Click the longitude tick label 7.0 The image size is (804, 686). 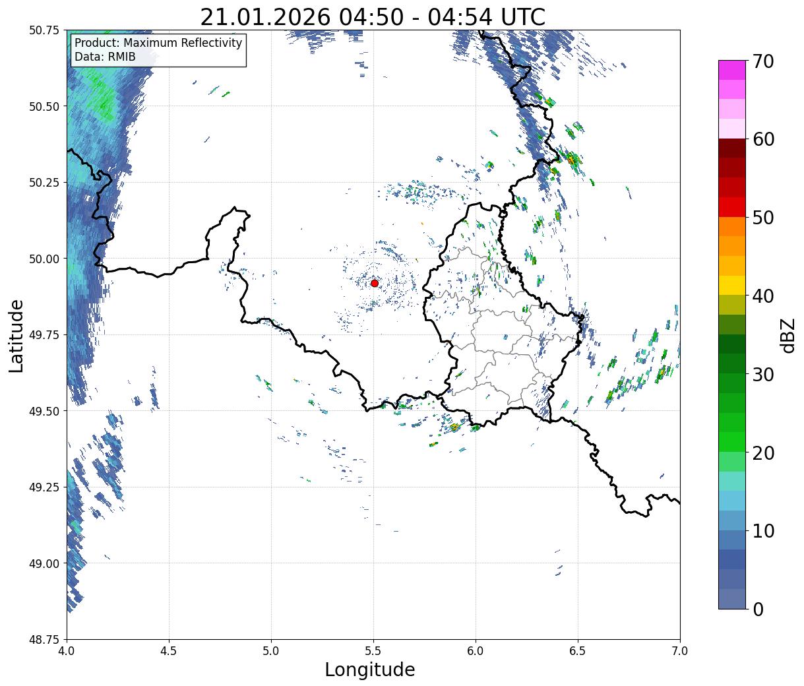[680, 650]
